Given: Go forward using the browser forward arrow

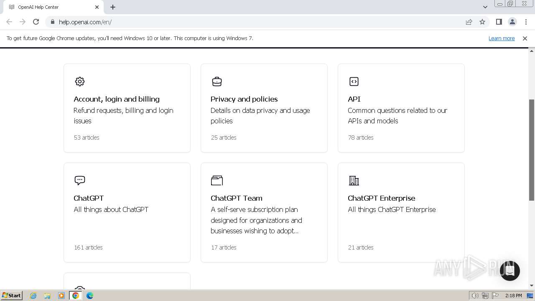Looking at the screenshot, I should [23, 22].
